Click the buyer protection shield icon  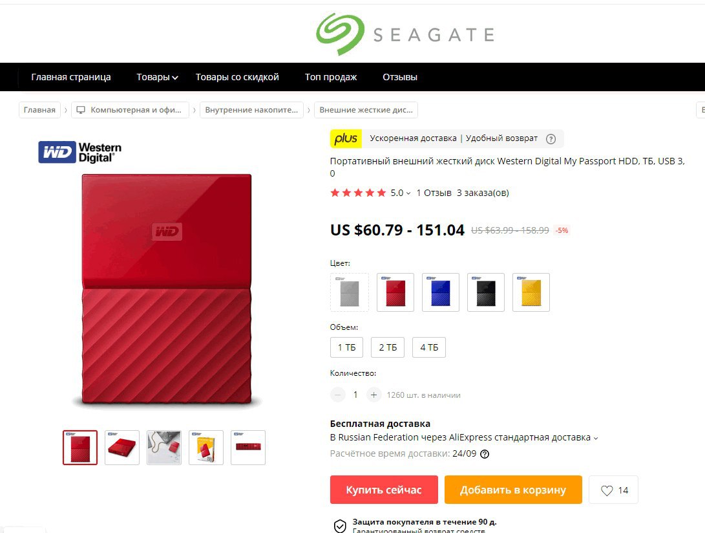(x=340, y=526)
